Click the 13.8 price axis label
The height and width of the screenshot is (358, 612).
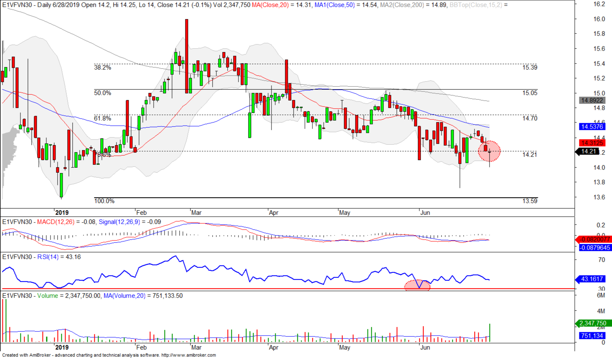[x=599, y=182]
